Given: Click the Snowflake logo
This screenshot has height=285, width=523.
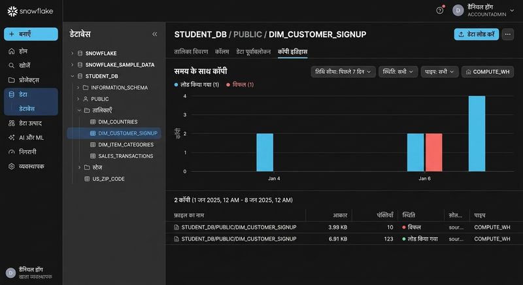Looking at the screenshot, I should coord(30,11).
